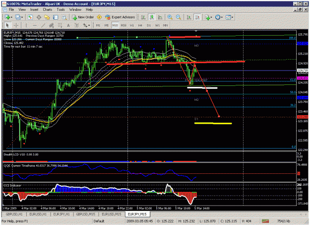This screenshot has width=310, height=225.
Task: Open the Navigator folder icon
Action: pyautogui.click(x=47, y=17)
